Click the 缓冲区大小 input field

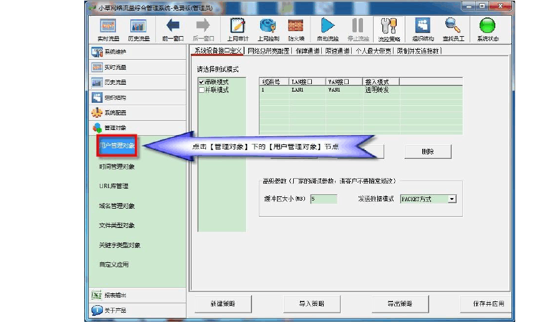[324, 199]
